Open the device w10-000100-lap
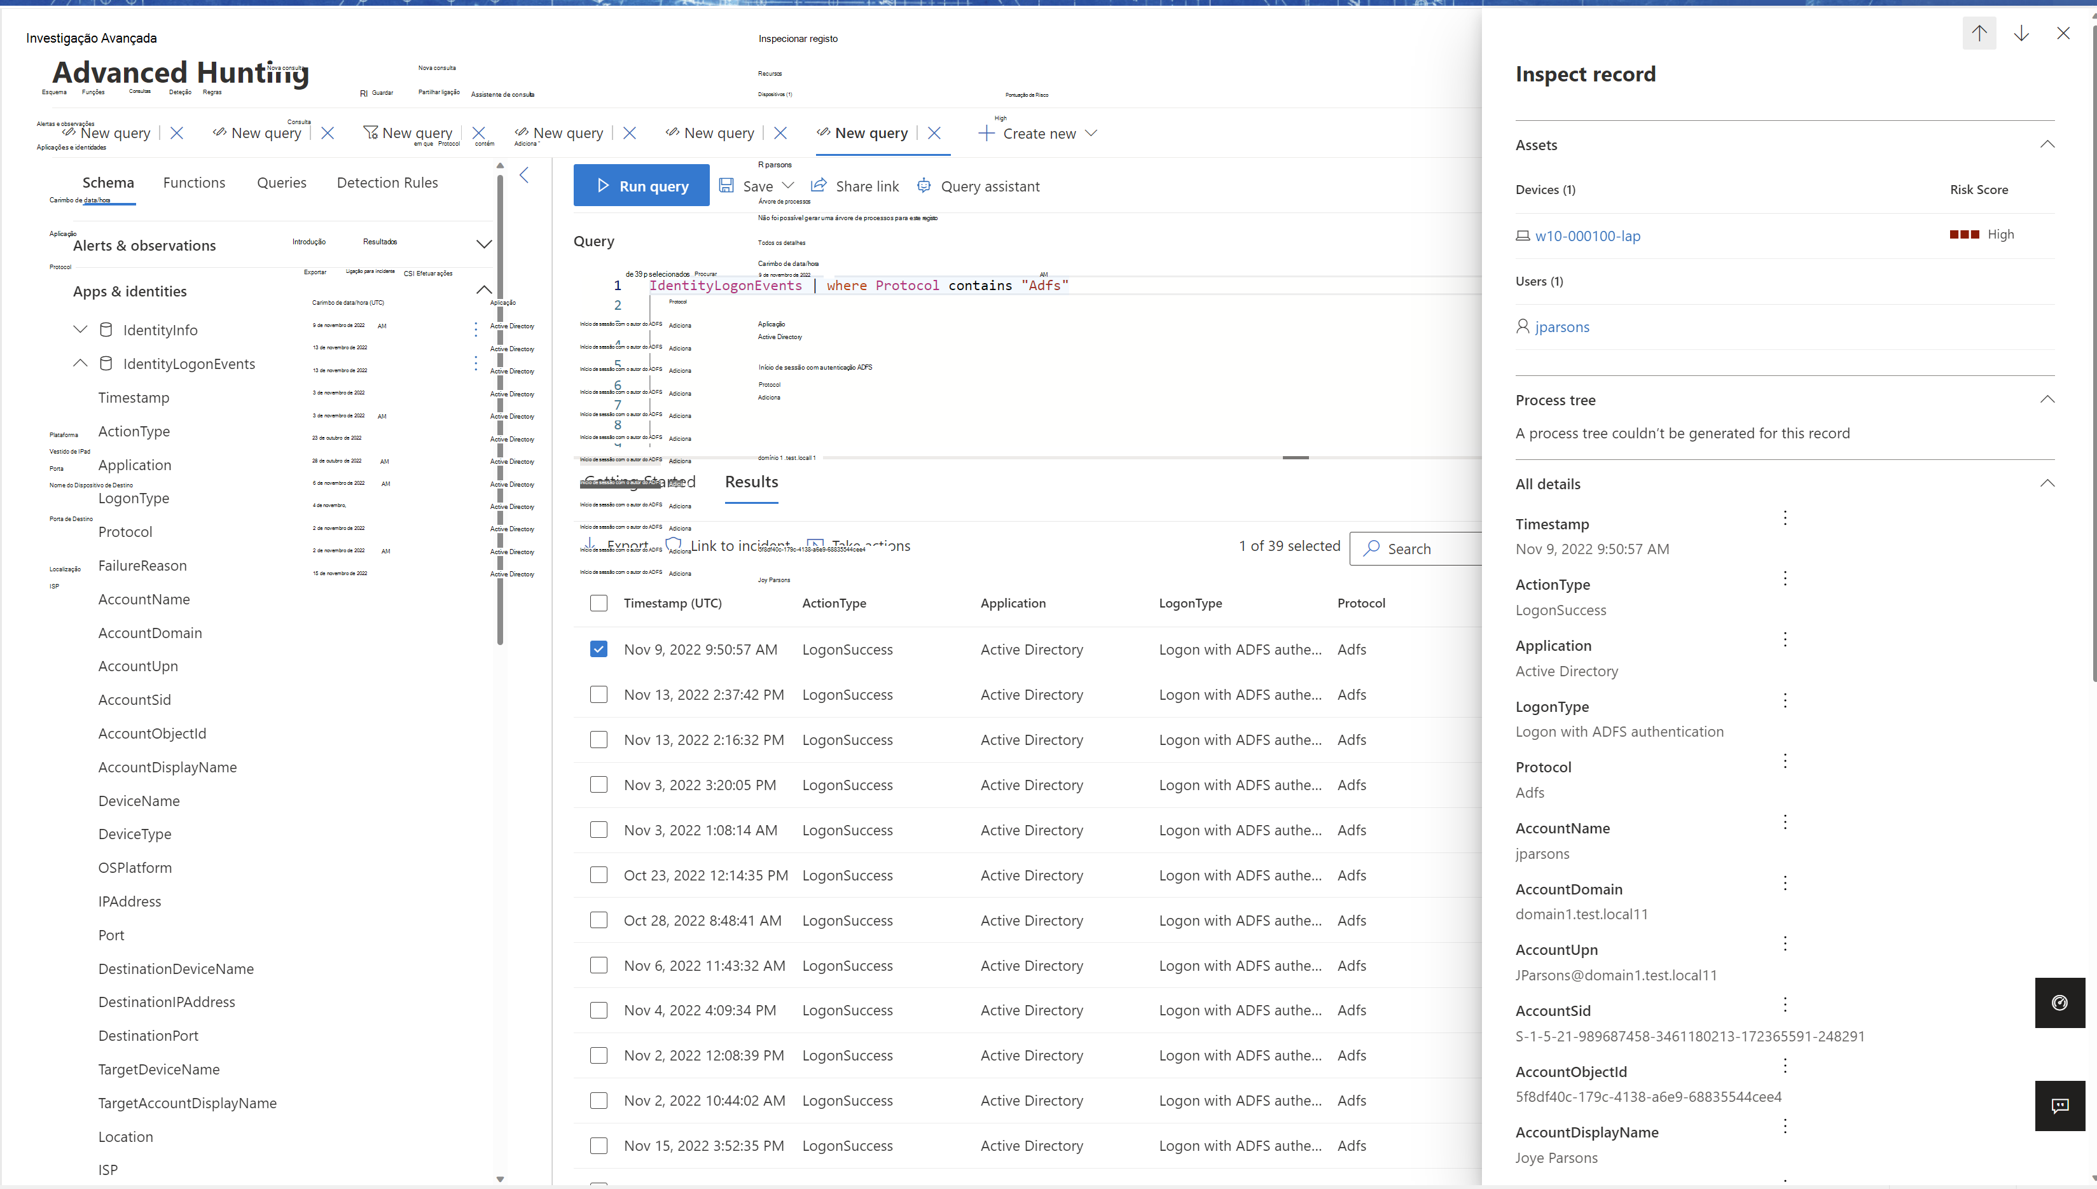The image size is (2097, 1189). (x=1587, y=236)
